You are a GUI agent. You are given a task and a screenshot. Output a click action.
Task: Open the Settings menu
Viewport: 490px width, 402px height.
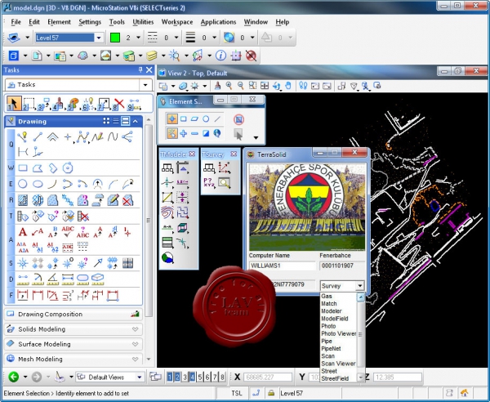coord(90,22)
